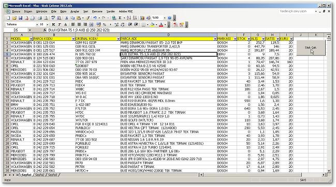Toggle merge and center cells
Screen dimensions: 336x187
click(x=91, y=25)
